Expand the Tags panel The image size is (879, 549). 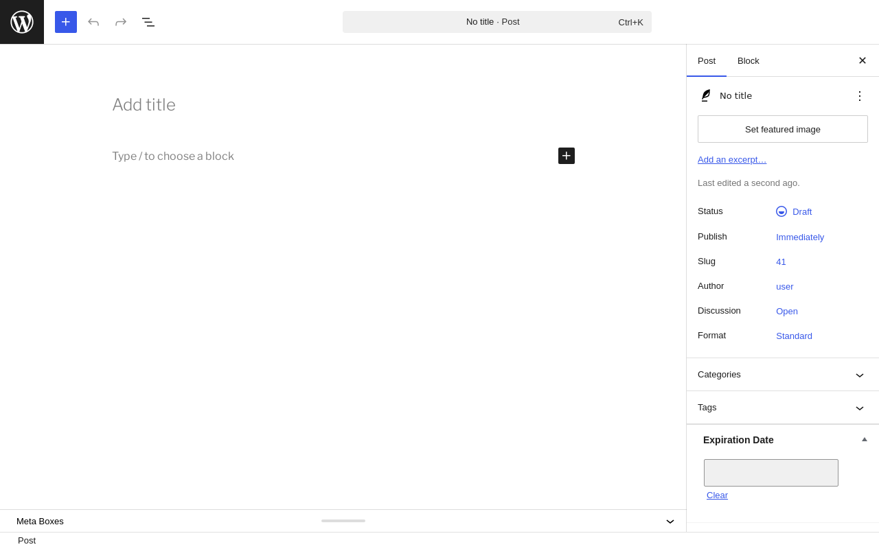click(x=783, y=408)
